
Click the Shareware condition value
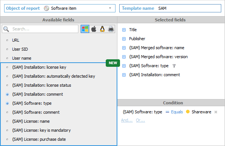click(201, 112)
